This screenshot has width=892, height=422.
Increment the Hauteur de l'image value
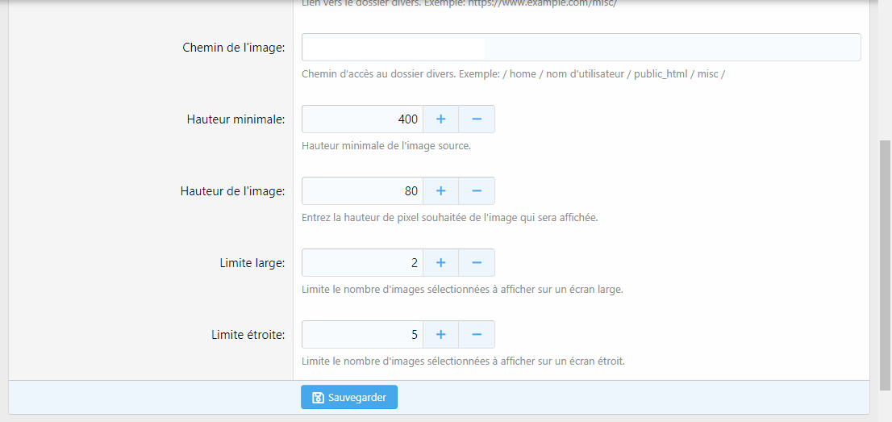click(x=440, y=191)
